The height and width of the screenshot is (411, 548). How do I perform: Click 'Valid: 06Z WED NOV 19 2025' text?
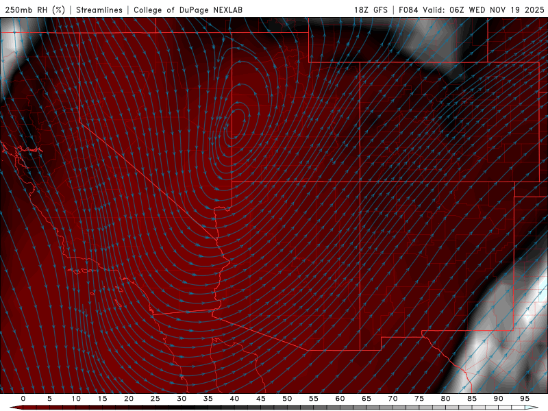tap(484, 10)
